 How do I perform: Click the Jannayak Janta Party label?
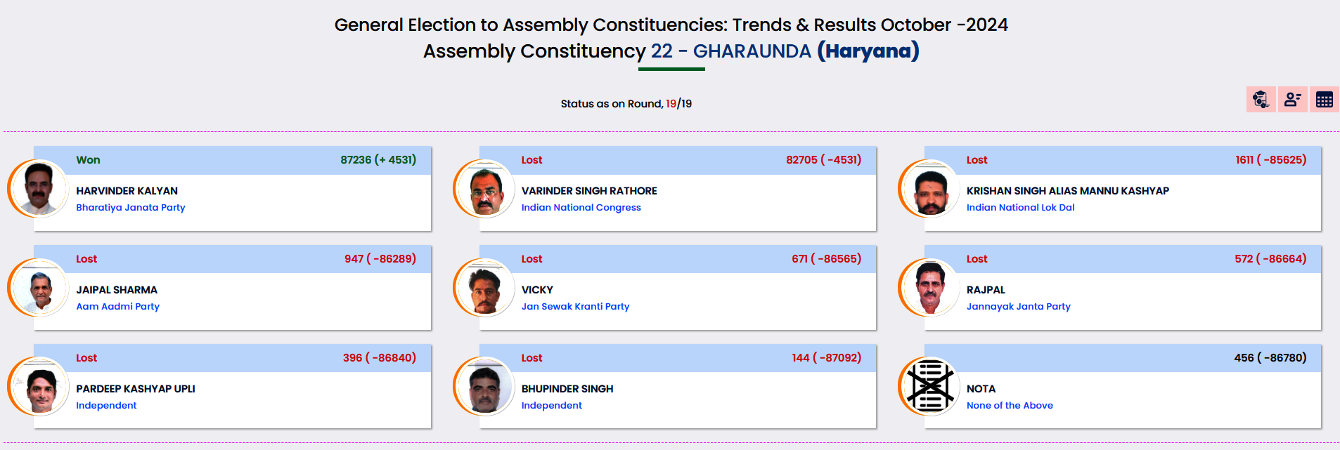(x=1018, y=307)
